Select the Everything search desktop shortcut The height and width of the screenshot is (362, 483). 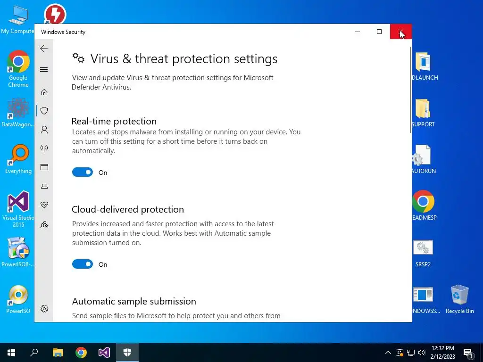[18, 159]
